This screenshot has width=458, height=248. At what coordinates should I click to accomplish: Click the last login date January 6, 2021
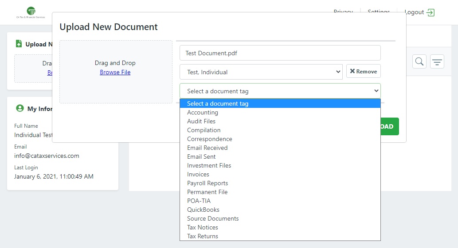pos(54,176)
